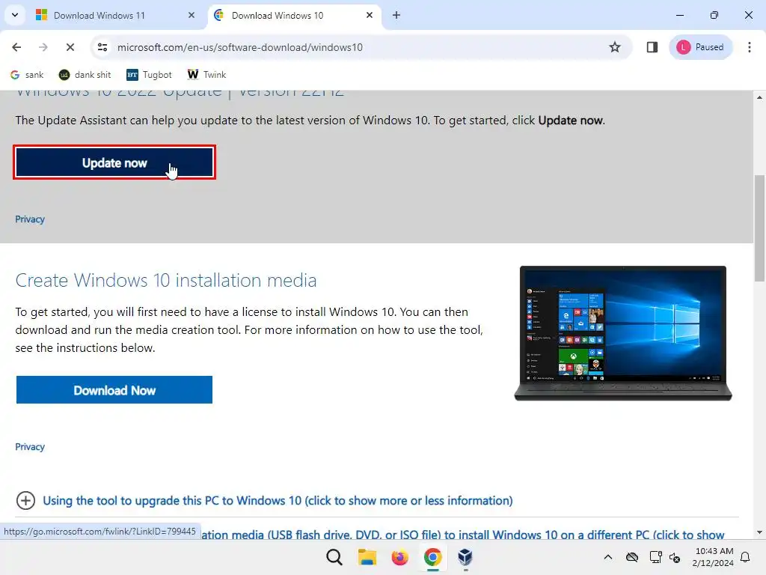This screenshot has width=766, height=575.
Task: Go back to the previous page
Action: pyautogui.click(x=16, y=47)
